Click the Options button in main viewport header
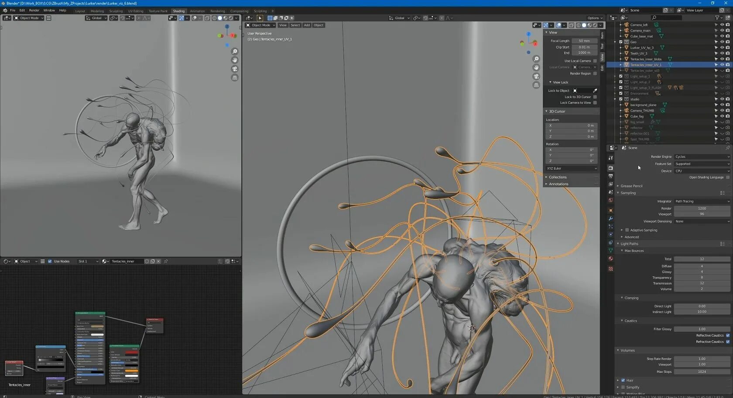 click(x=595, y=18)
